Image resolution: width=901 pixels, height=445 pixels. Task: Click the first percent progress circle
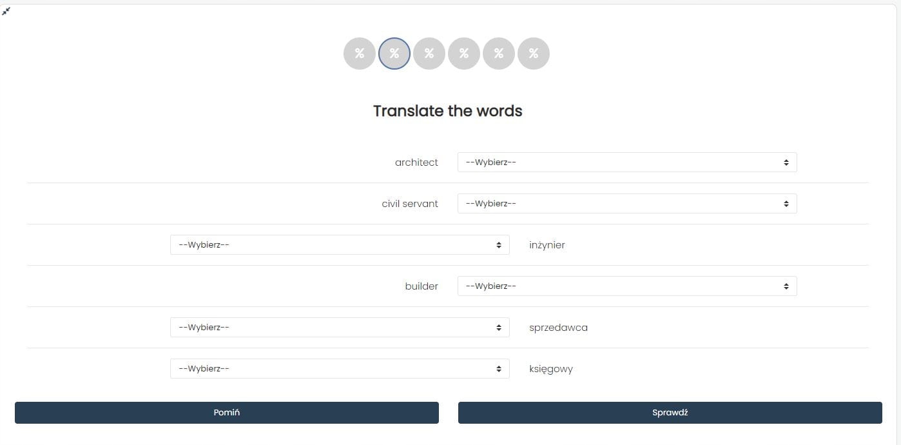pyautogui.click(x=360, y=54)
